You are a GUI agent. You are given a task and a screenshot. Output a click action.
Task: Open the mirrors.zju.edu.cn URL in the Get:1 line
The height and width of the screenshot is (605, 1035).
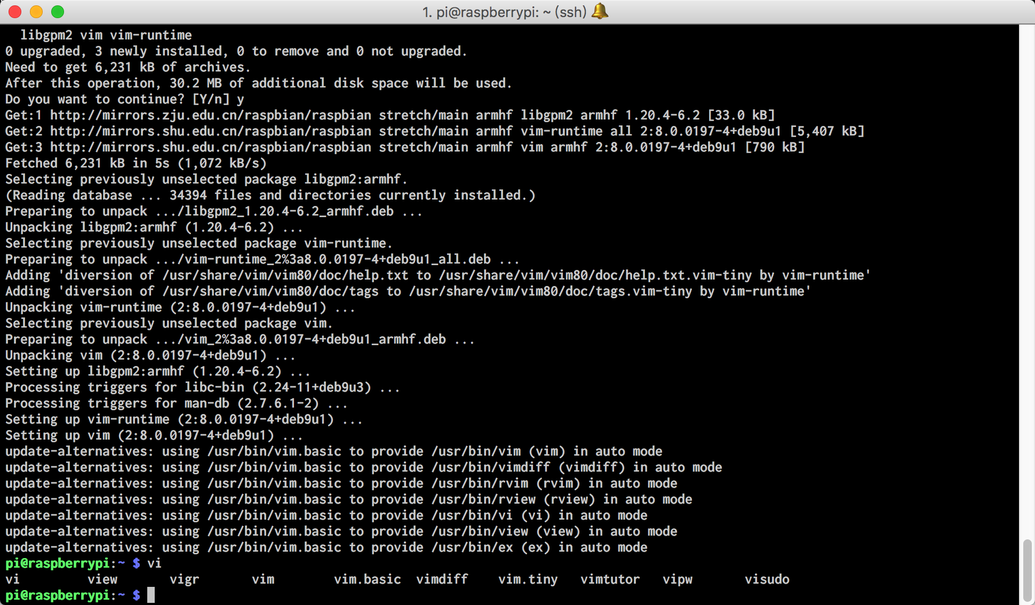click(210, 115)
